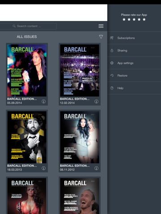Open the cover with laughing man
161x214 pixels.
pos(80,196)
